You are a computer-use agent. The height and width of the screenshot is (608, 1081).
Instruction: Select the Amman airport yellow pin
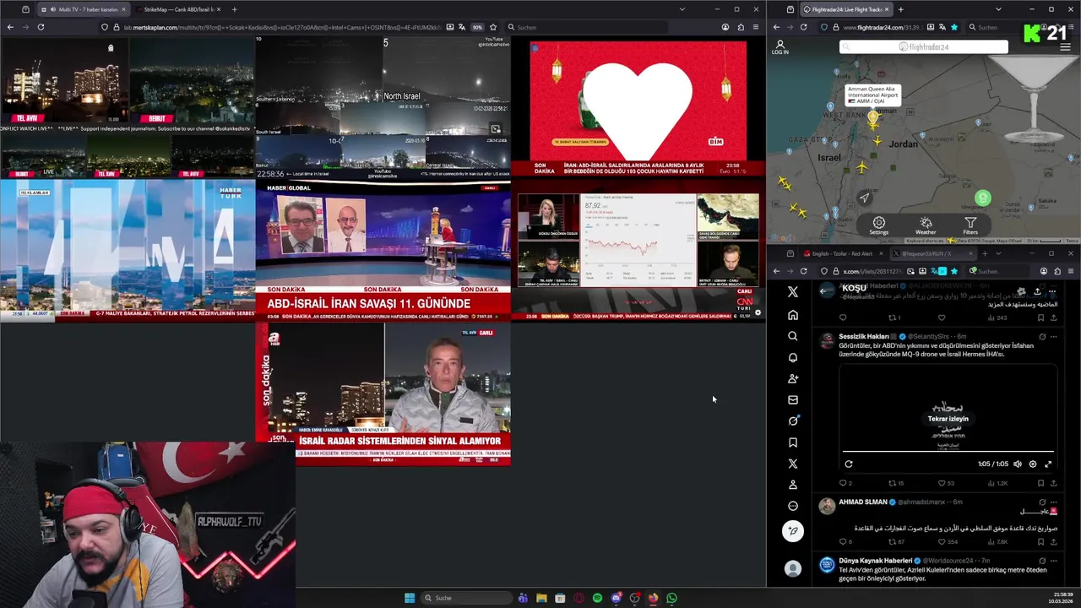872,119
